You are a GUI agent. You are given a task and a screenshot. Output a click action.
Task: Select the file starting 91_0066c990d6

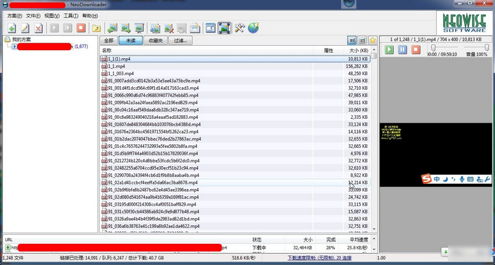point(235,95)
